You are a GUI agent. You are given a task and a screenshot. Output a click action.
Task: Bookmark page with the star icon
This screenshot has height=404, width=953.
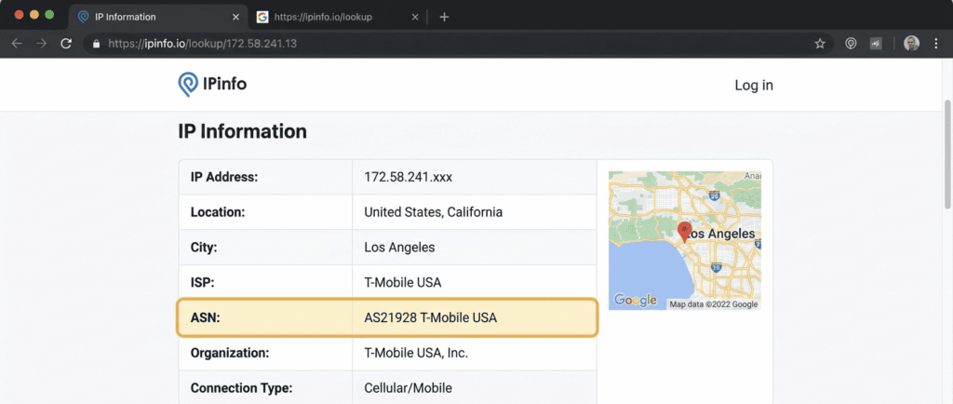point(820,44)
